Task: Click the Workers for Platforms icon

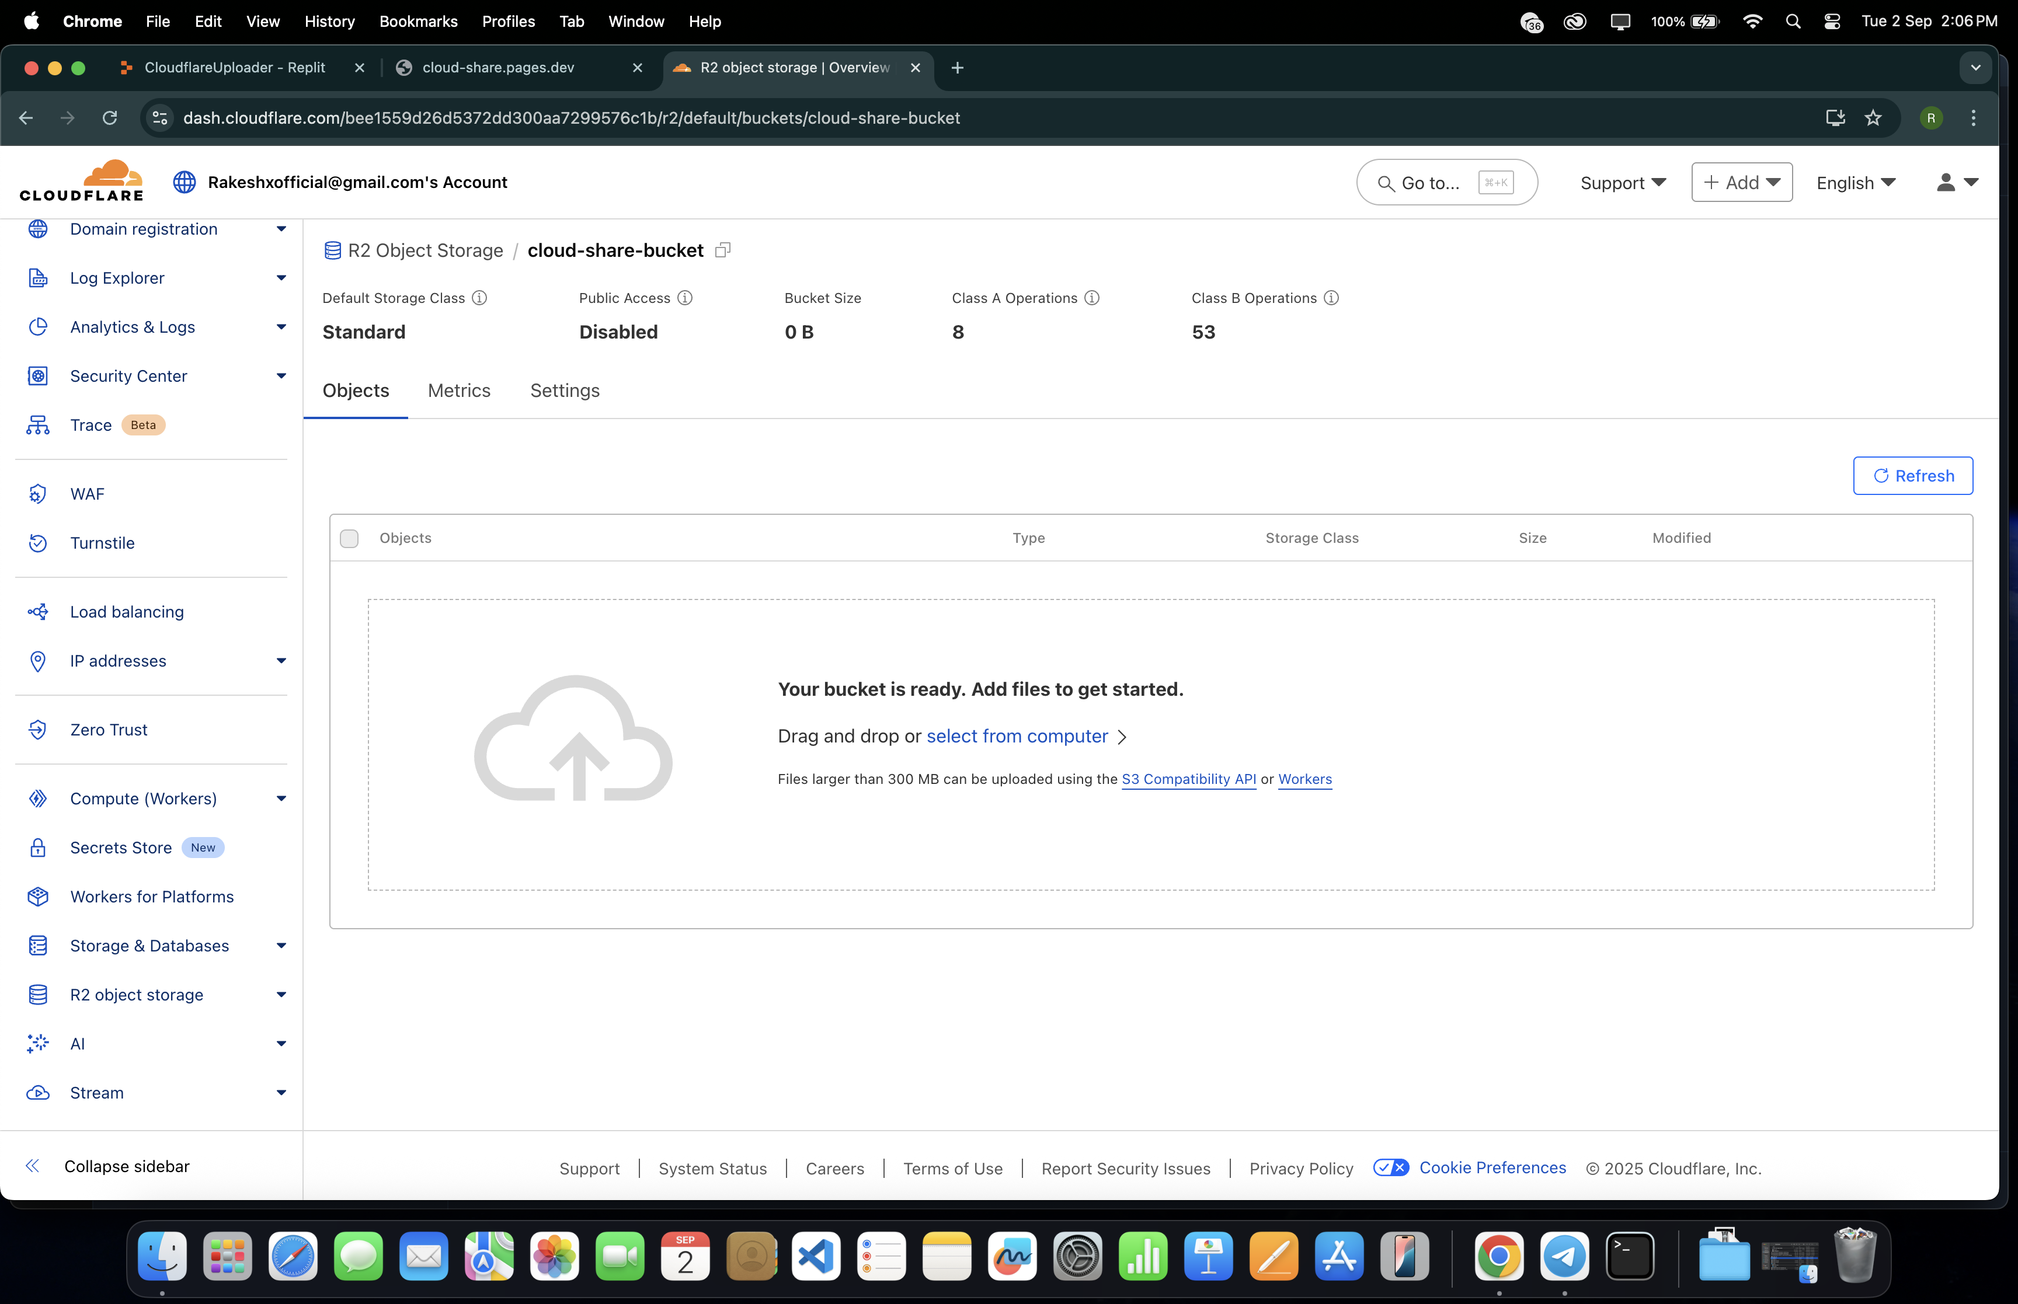Action: (x=38, y=897)
